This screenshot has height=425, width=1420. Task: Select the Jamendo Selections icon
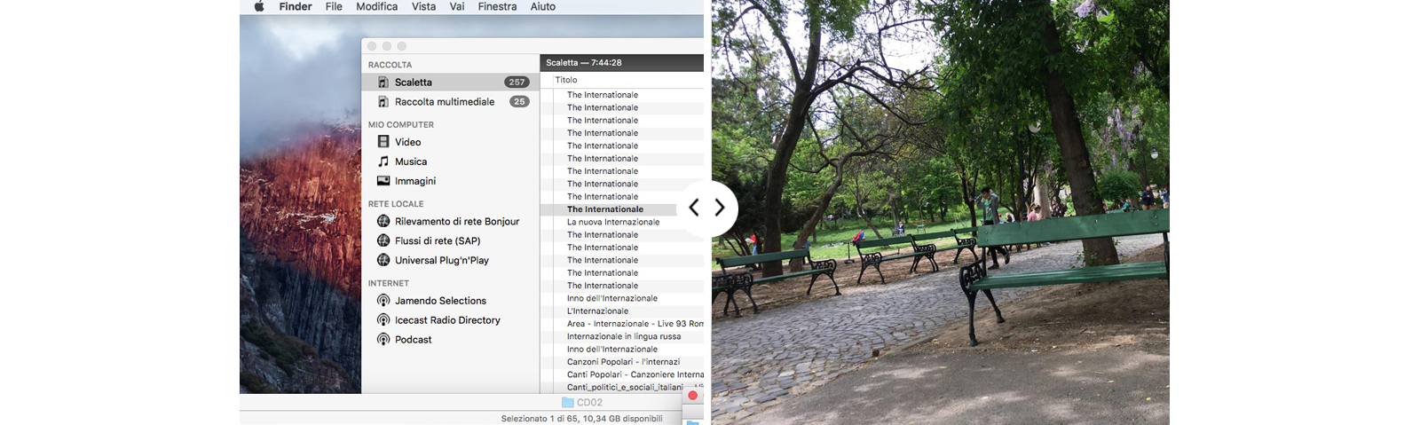pyautogui.click(x=383, y=301)
